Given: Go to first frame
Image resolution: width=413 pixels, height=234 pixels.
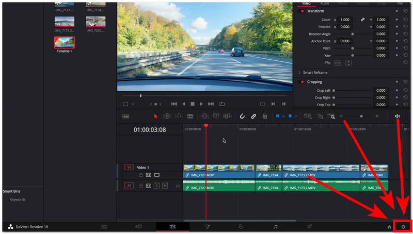Looking at the screenshot, I should click(174, 104).
